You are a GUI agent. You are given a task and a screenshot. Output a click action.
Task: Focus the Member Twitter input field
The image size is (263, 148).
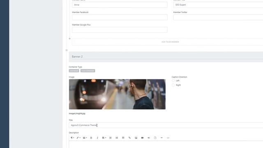(218, 17)
